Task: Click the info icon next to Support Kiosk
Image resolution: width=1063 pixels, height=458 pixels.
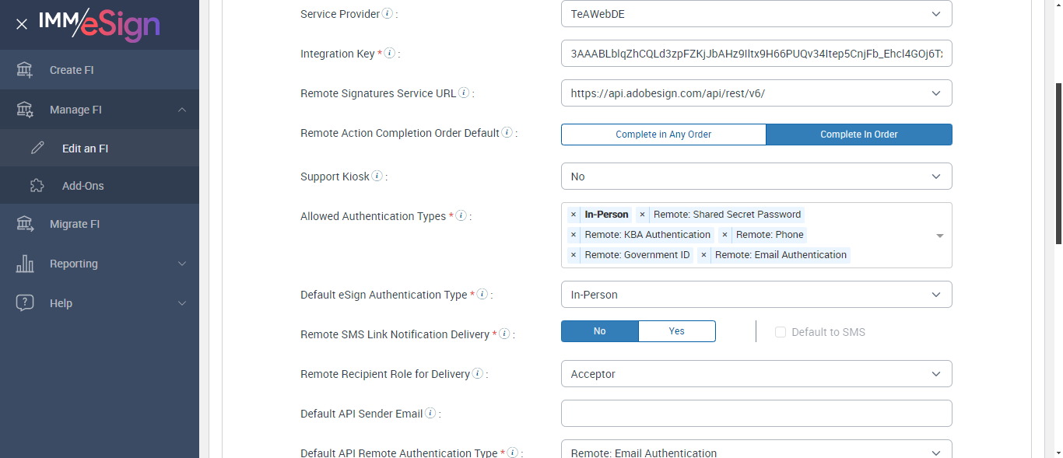Action: click(377, 177)
